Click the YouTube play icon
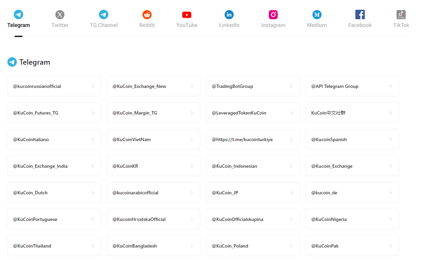The image size is (424, 260). [x=187, y=14]
